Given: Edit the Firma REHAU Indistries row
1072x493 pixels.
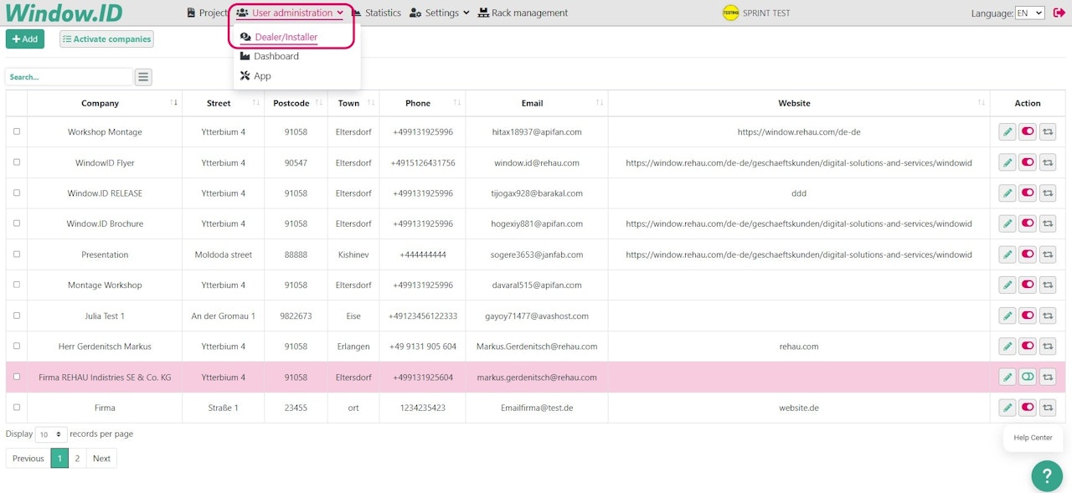Looking at the screenshot, I should tap(1007, 377).
